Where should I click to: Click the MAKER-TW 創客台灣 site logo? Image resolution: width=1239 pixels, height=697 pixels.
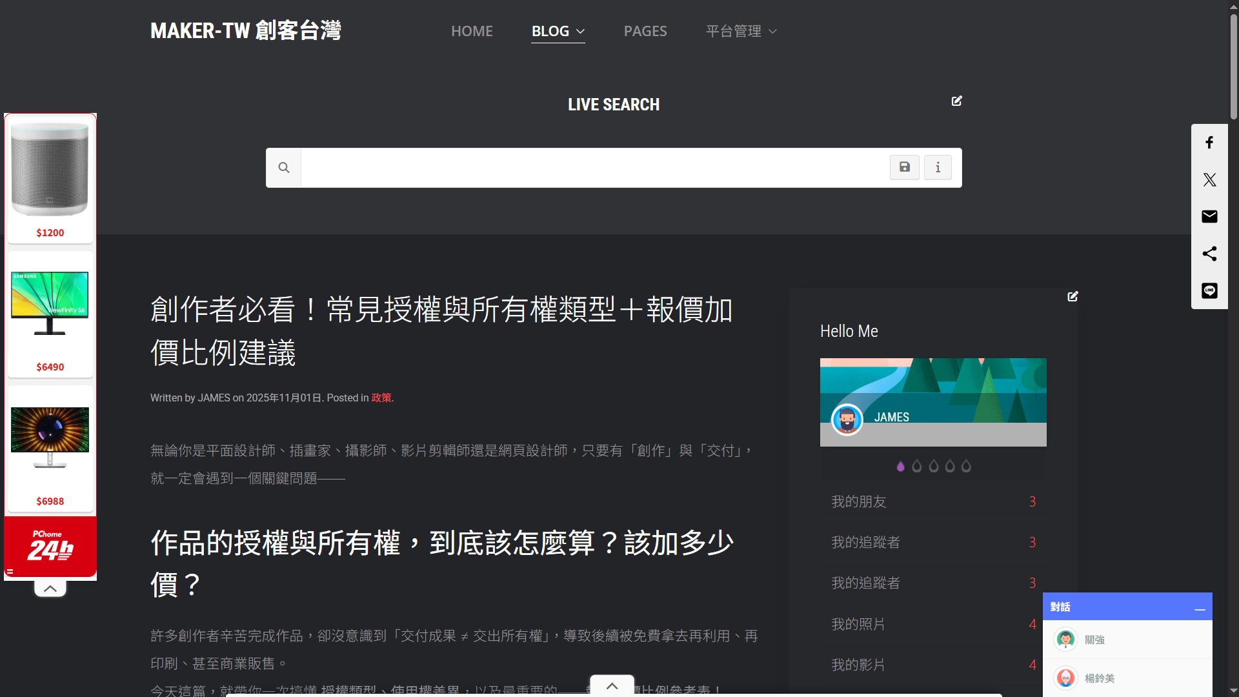tap(246, 30)
